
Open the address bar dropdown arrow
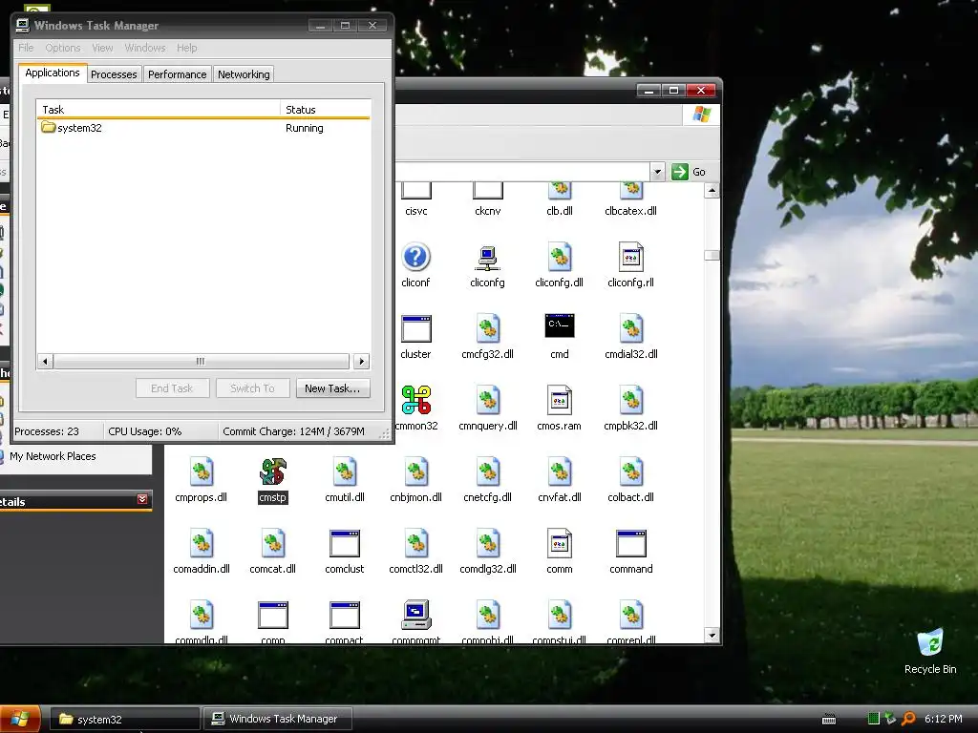coord(657,172)
